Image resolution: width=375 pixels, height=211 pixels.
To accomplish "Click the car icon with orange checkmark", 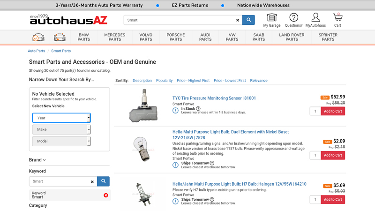I will [38, 37].
